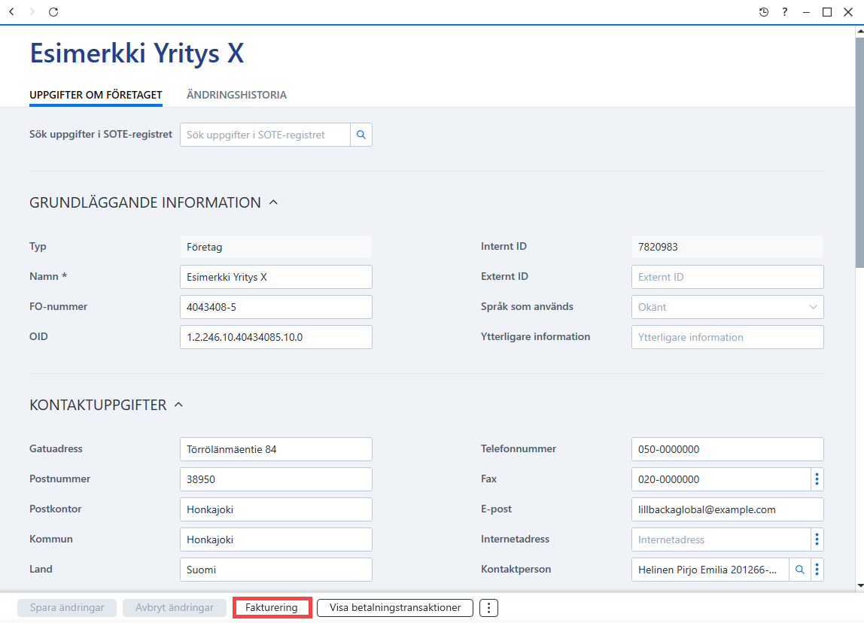The height and width of the screenshot is (623, 864).
Task: Click the back navigation arrow
Action: (11, 11)
